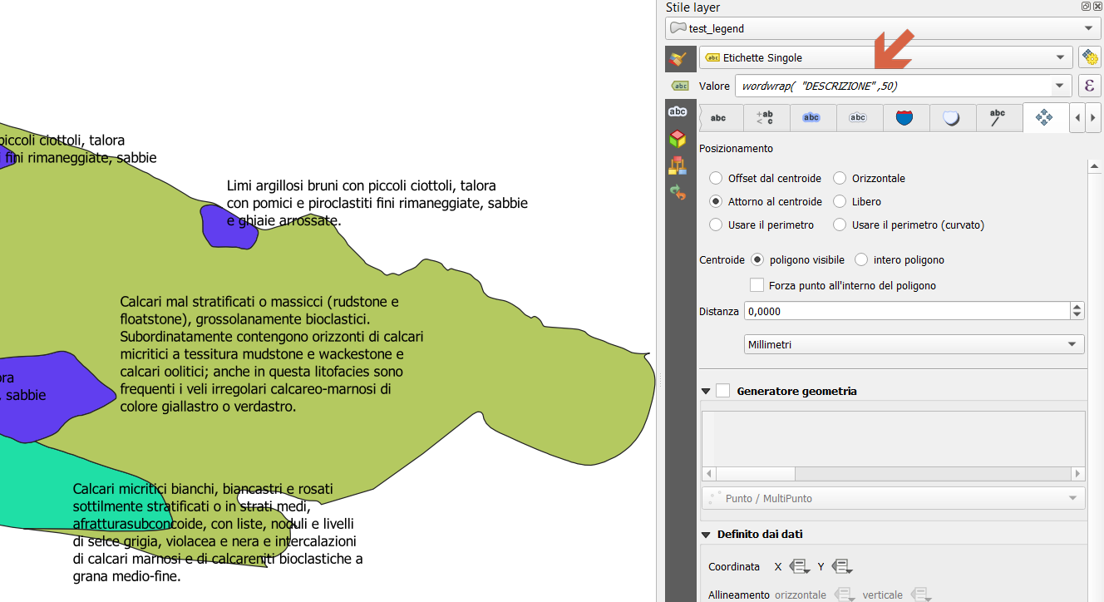Viewport: 1104px width, 602px height.
Task: Select 'Usare il perimetro (curvato)' option
Action: point(840,225)
